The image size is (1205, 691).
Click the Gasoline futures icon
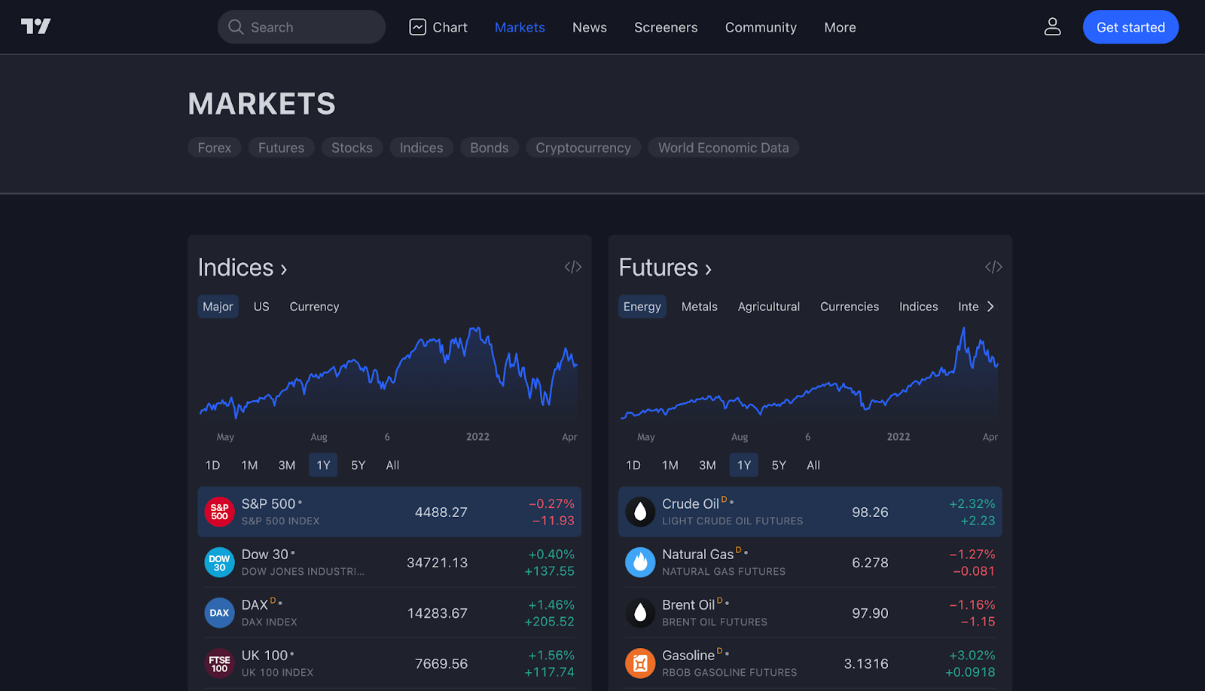click(639, 663)
